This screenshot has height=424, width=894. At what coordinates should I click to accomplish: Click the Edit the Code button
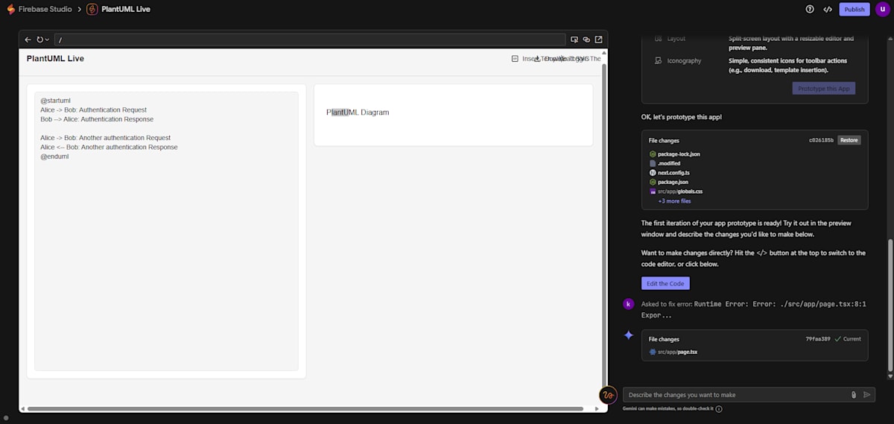pos(665,283)
